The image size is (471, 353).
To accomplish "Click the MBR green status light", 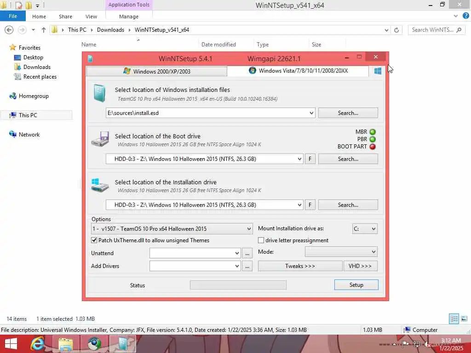I will [x=373, y=132].
